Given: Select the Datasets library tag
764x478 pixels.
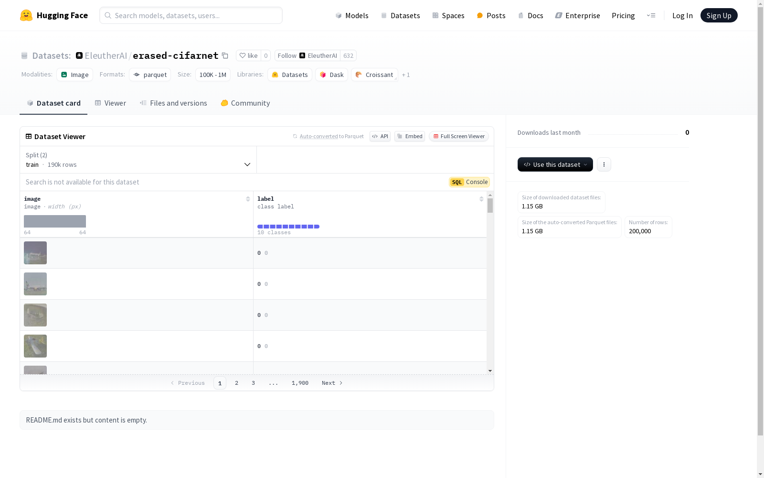Looking at the screenshot, I should tap(290, 75).
